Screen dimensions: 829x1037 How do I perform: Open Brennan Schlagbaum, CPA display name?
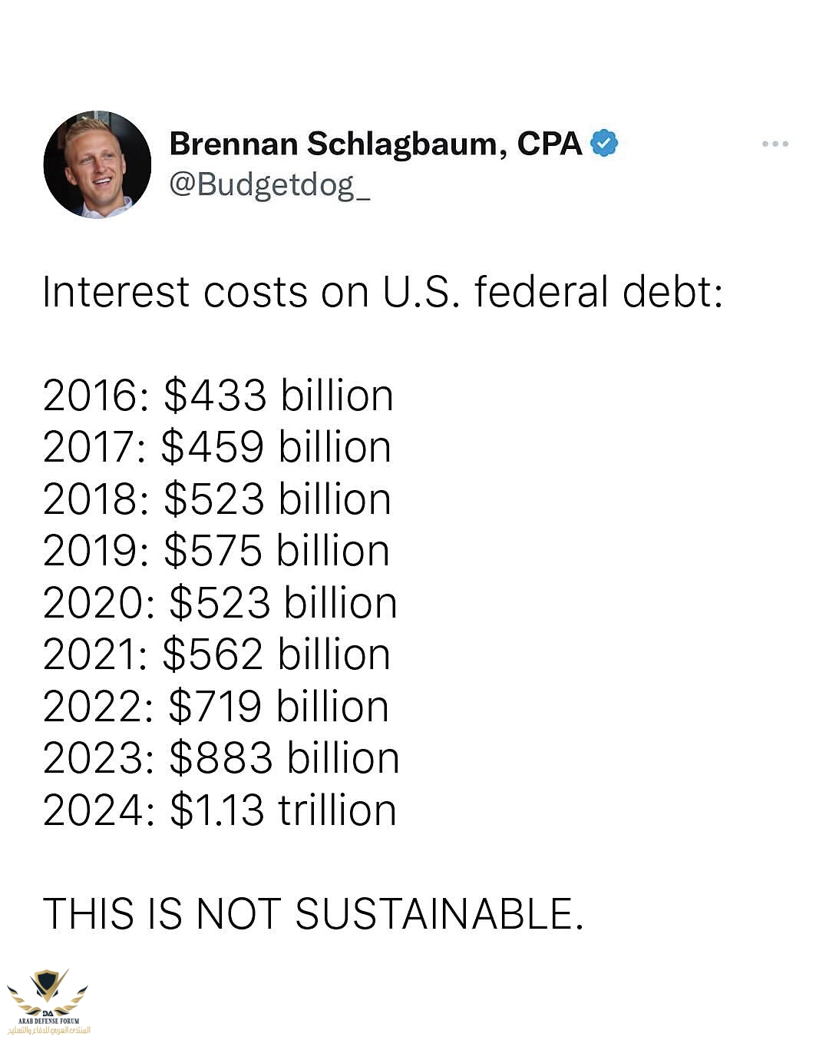[338, 144]
